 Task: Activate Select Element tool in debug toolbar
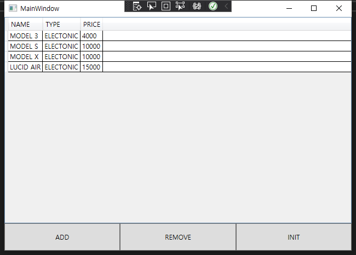pos(151,7)
